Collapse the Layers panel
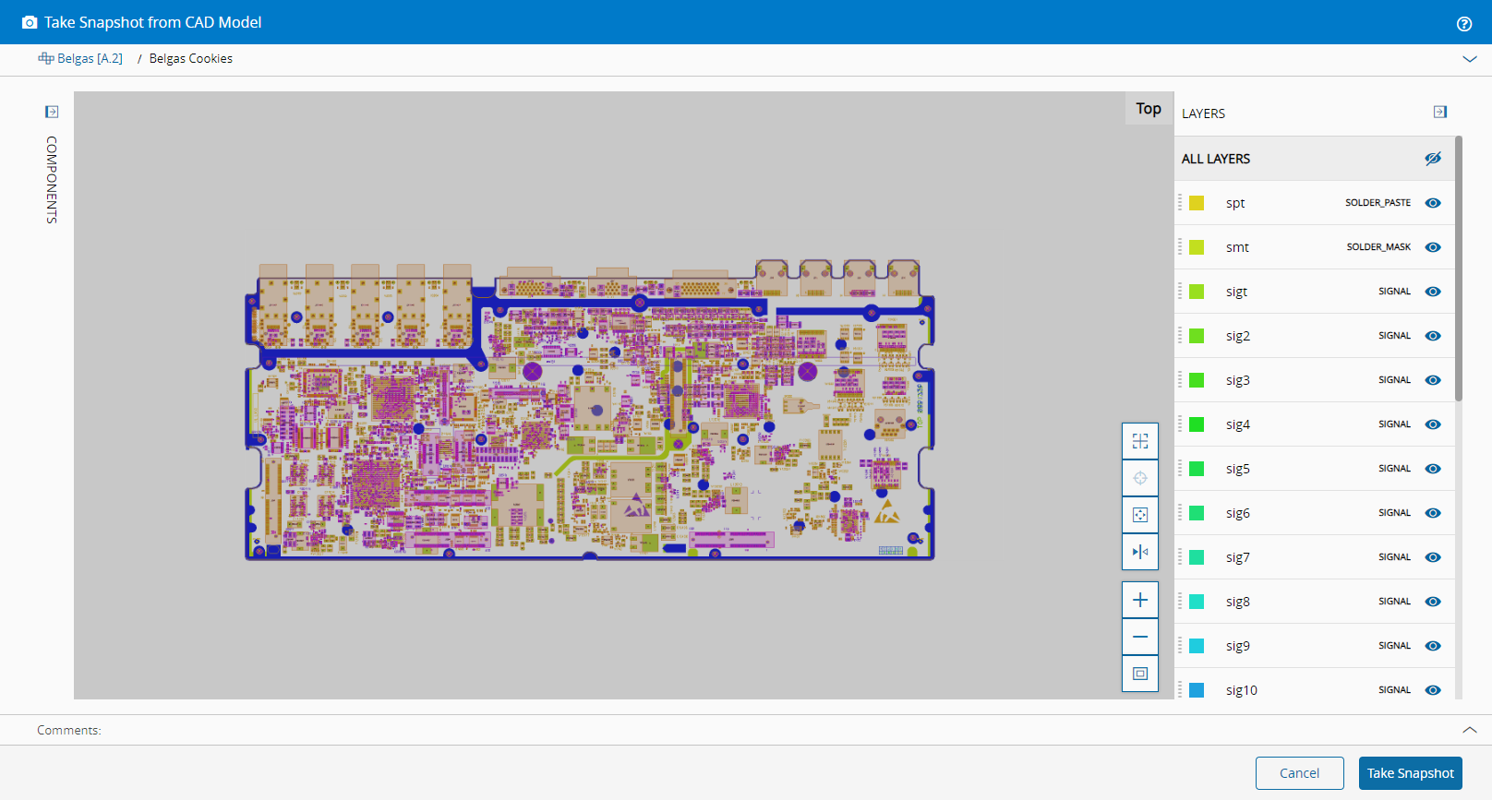Image resolution: width=1492 pixels, height=800 pixels. click(1440, 112)
